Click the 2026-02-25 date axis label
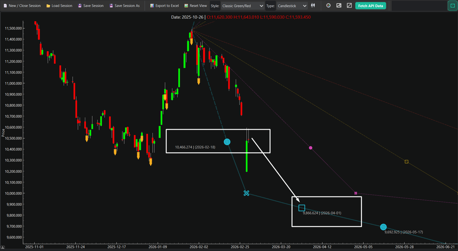 click(x=240, y=247)
